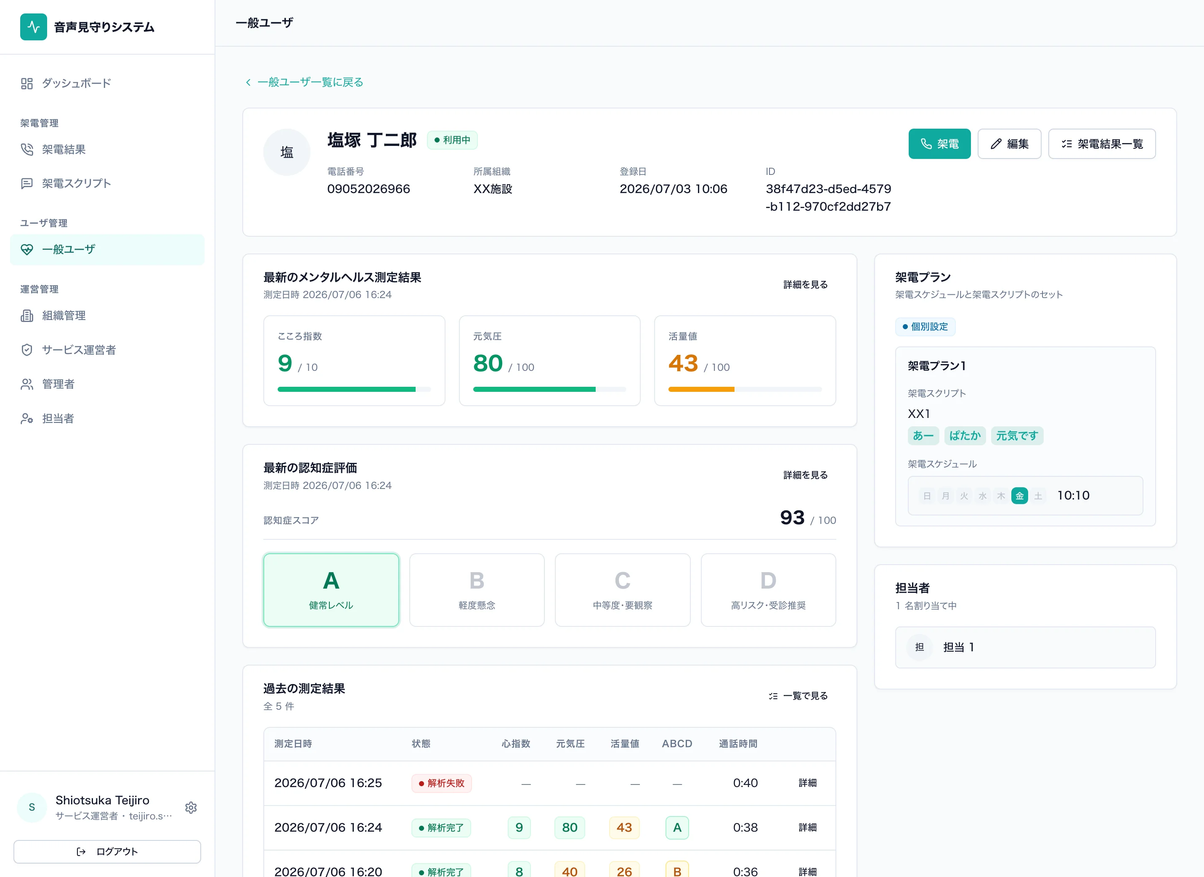Viewport: 1204px width, 877px height.
Task: Toggle the 木 day in the 架電スケジュール
Action: (1001, 496)
